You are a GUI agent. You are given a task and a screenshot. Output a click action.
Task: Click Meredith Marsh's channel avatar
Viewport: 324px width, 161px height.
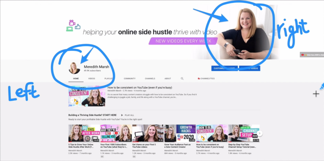pyautogui.click(x=74, y=68)
